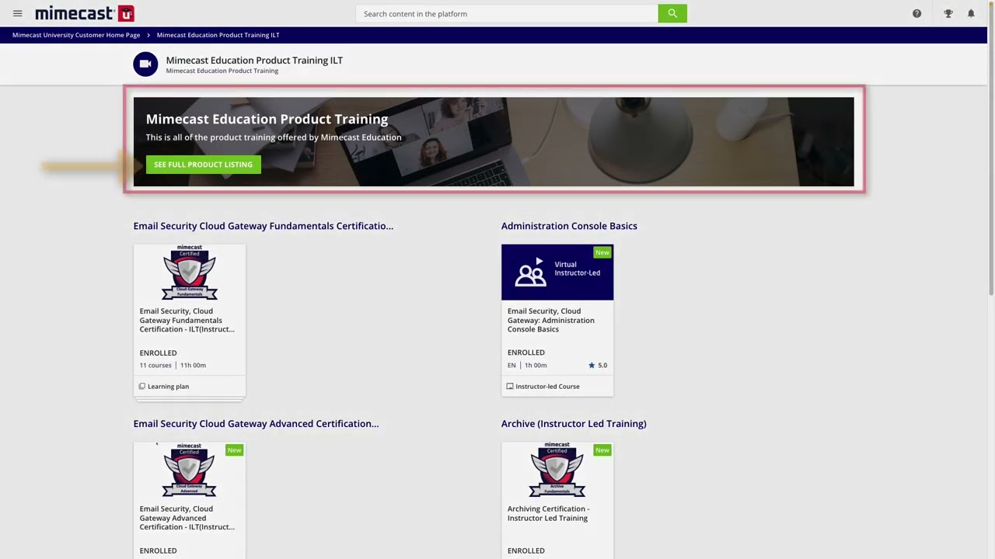
Task: Go to Mimecast University Customer Home Page breadcrumb
Action: click(76, 35)
